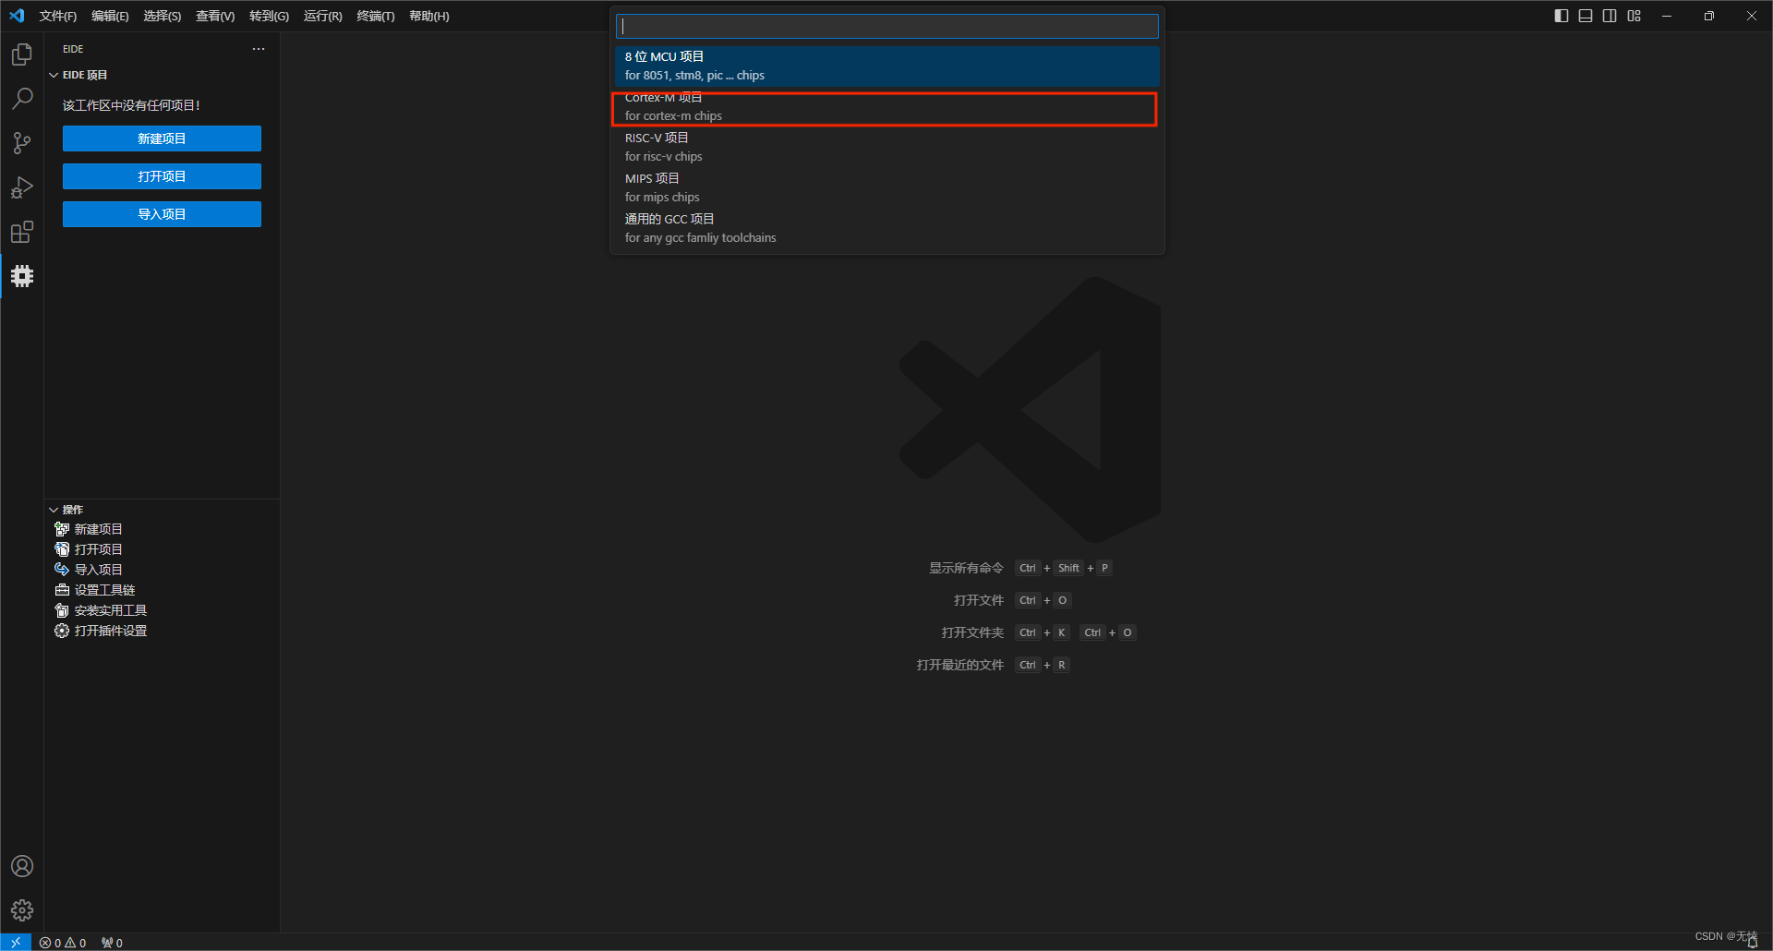1773x951 pixels.
Task: Focus the quick pick search input
Action: coord(886,26)
